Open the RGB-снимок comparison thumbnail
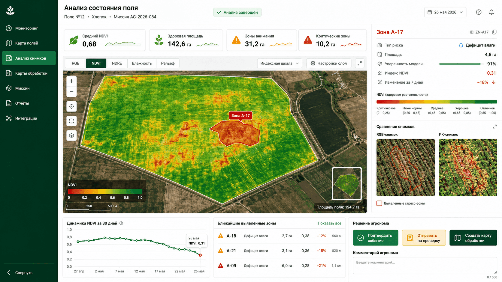 [406, 168]
